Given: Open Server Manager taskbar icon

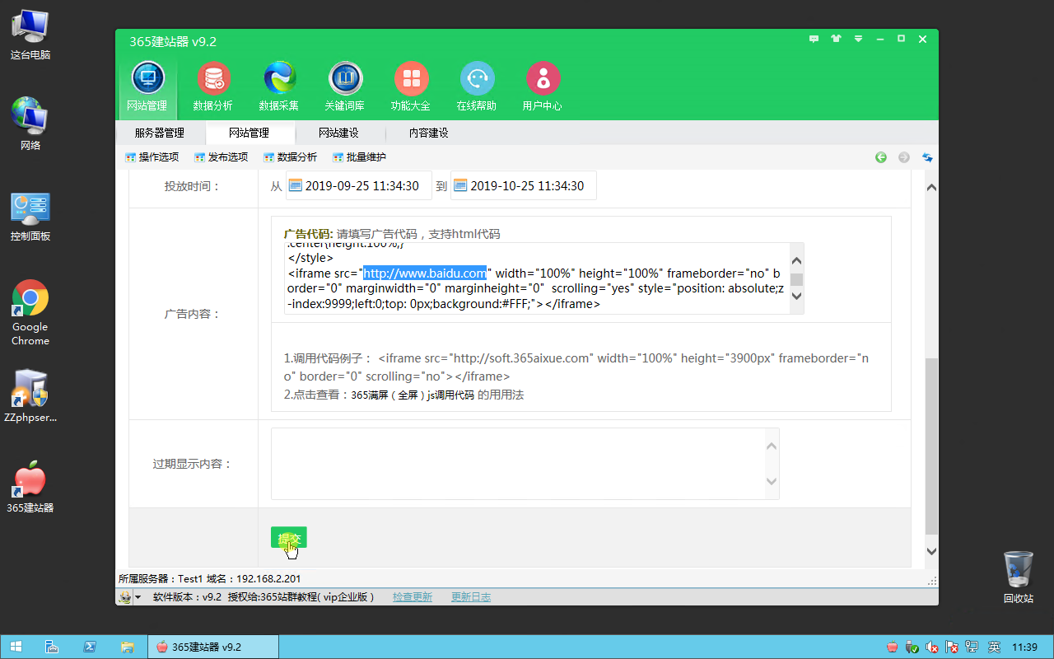Looking at the screenshot, I should click(x=51, y=647).
